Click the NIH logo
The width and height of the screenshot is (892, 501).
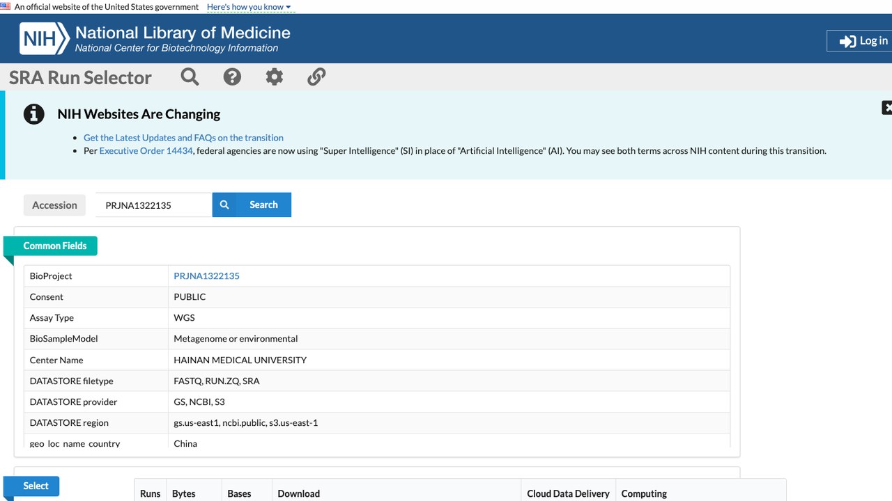[x=45, y=39]
